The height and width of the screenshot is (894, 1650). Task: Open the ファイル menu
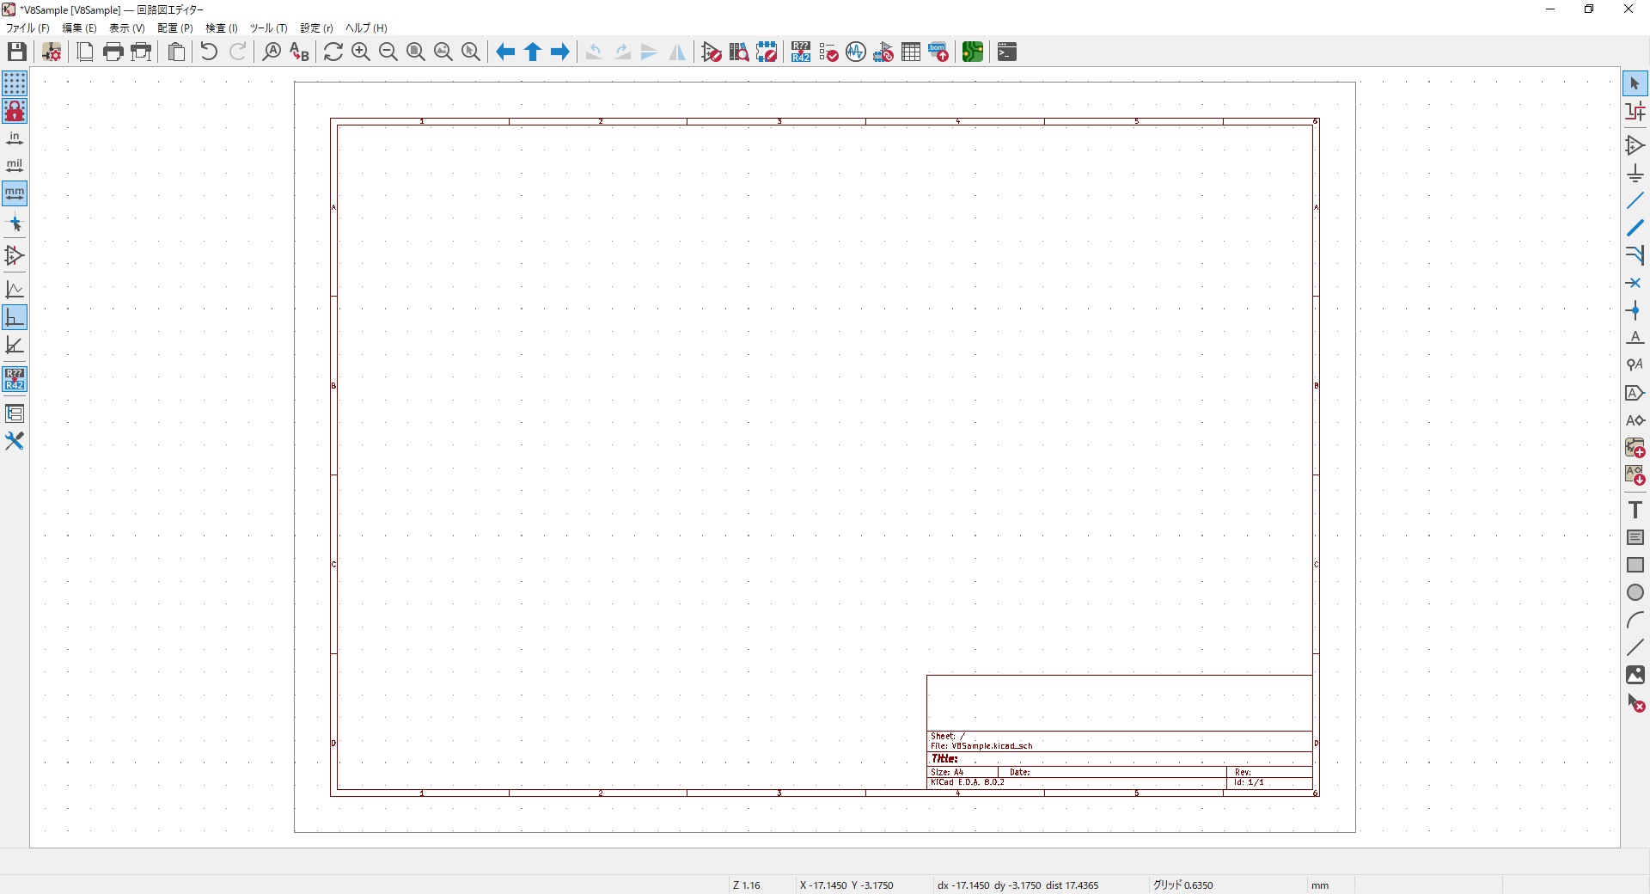pos(26,28)
